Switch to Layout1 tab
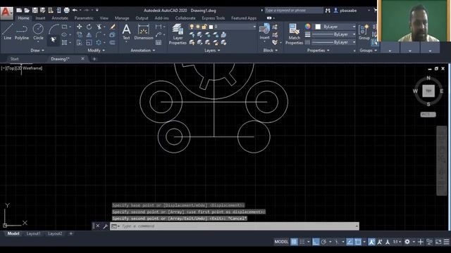 click(x=33, y=234)
